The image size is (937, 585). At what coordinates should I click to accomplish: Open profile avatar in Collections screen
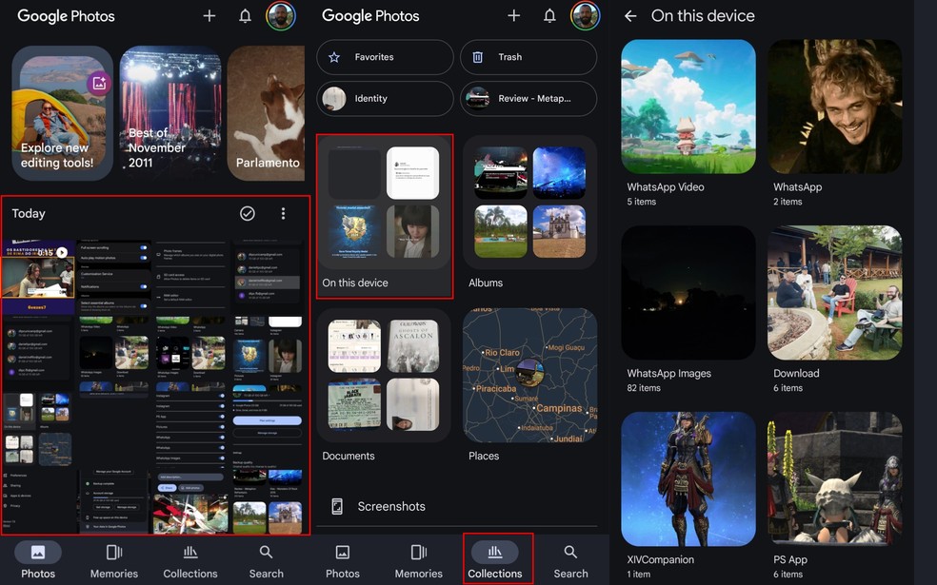click(x=586, y=15)
